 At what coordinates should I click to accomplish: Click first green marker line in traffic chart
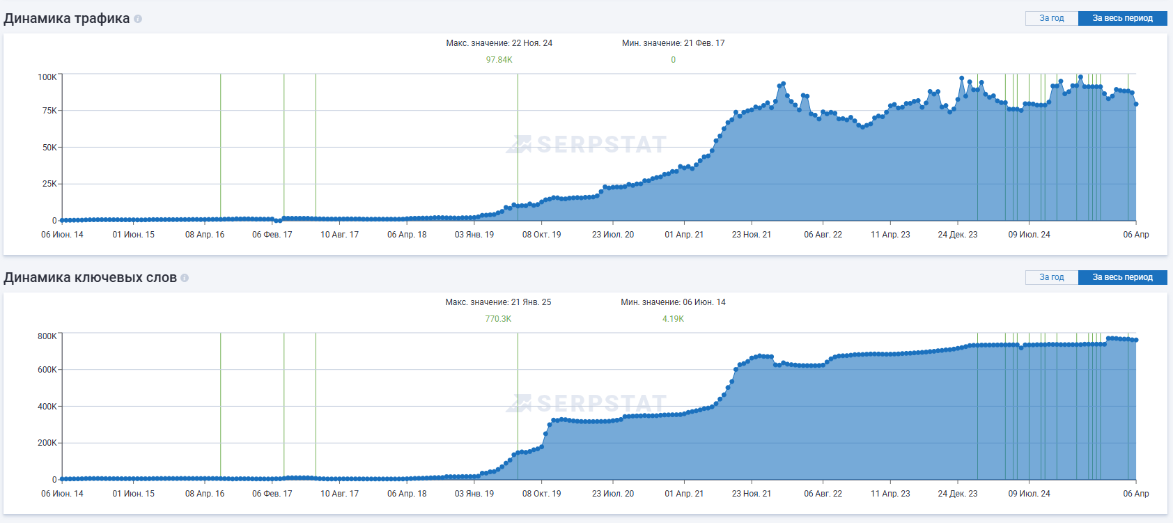pyautogui.click(x=221, y=146)
